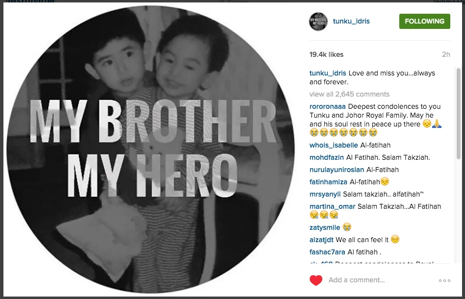Click nurulayuniroslan username
This screenshot has height=299, width=465.
coord(336,170)
